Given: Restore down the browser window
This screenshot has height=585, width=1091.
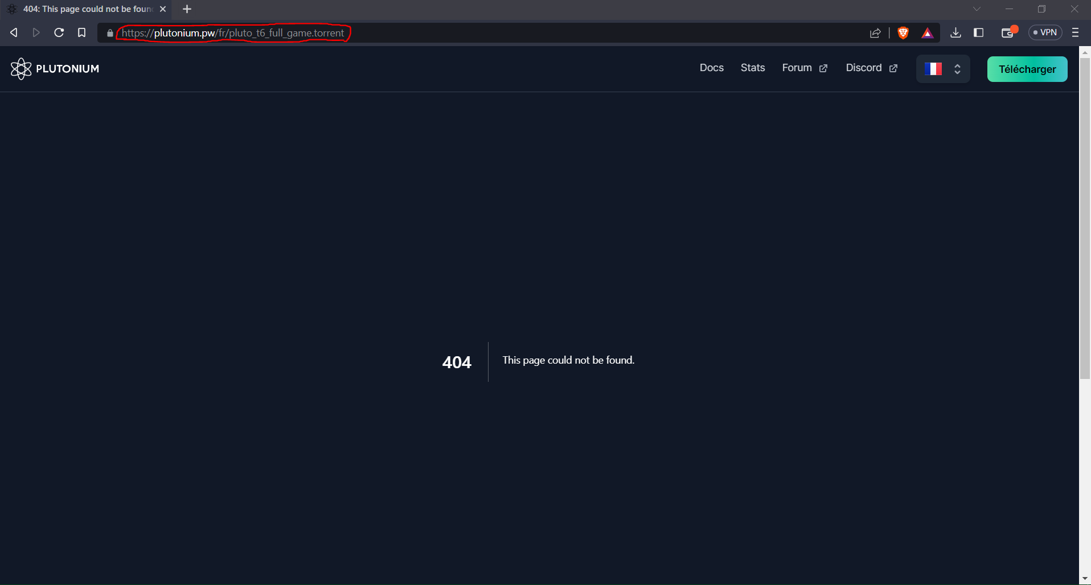Looking at the screenshot, I should (x=1041, y=9).
